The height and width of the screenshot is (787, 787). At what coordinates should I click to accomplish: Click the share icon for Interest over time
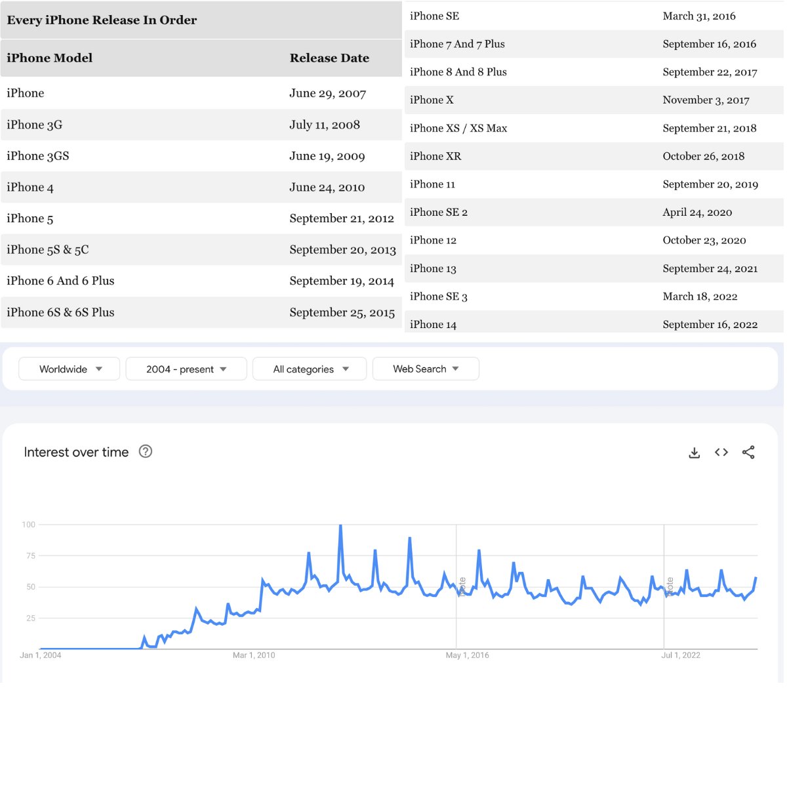748,452
